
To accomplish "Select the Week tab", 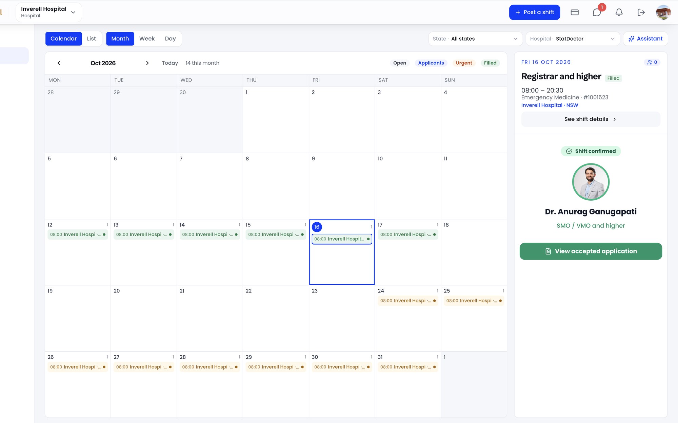I will click(147, 39).
